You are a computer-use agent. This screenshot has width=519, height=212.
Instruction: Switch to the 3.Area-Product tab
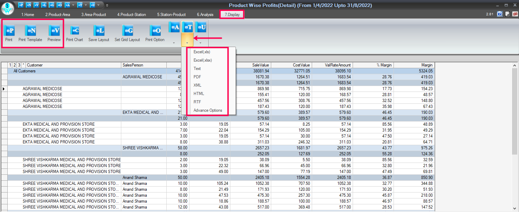[94, 15]
